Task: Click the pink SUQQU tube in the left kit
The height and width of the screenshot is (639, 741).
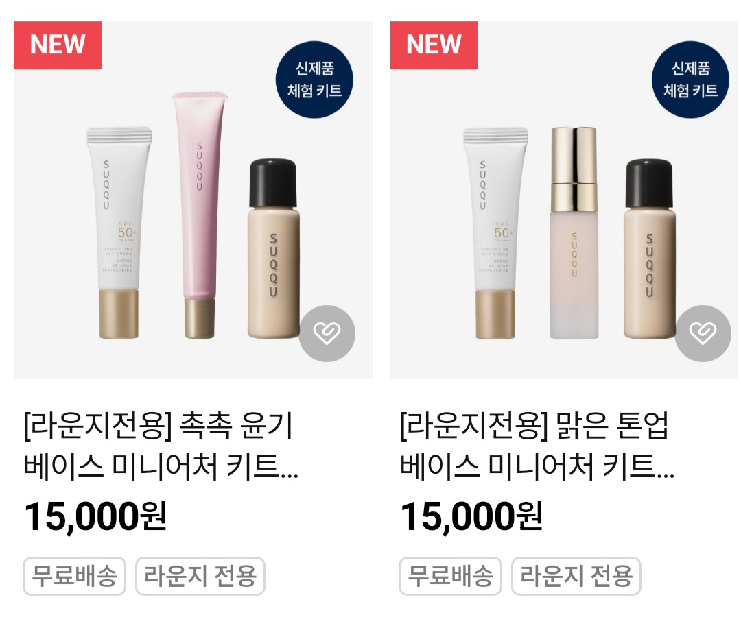Action: (200, 215)
